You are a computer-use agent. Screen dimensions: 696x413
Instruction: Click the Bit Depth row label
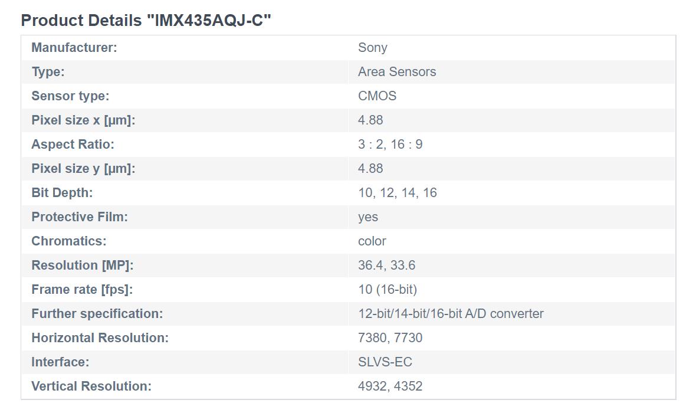point(62,193)
